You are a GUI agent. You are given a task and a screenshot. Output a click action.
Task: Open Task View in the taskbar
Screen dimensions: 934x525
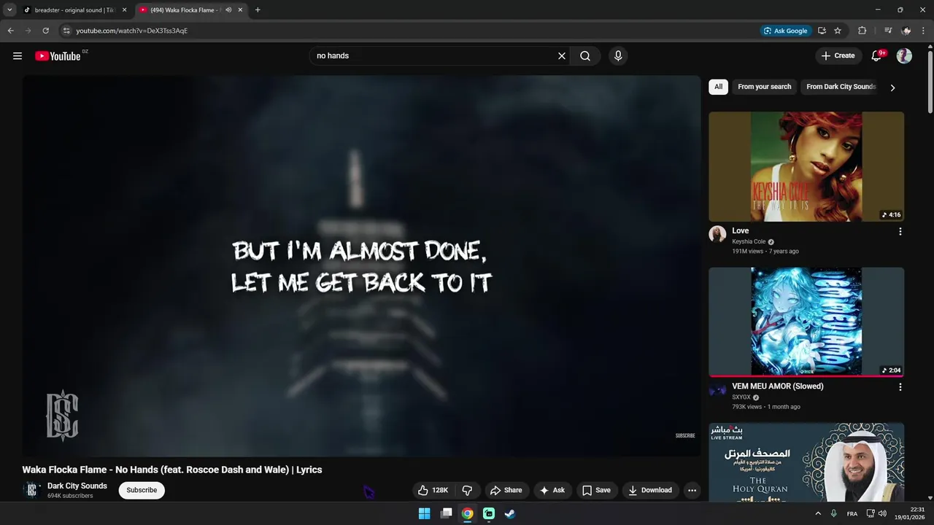446,513
